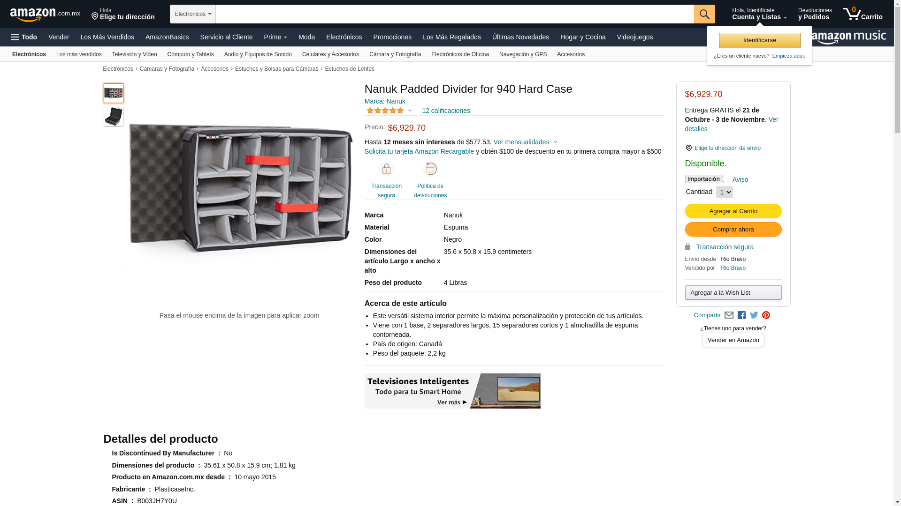Select the second product thumbnail image

pos(114,117)
